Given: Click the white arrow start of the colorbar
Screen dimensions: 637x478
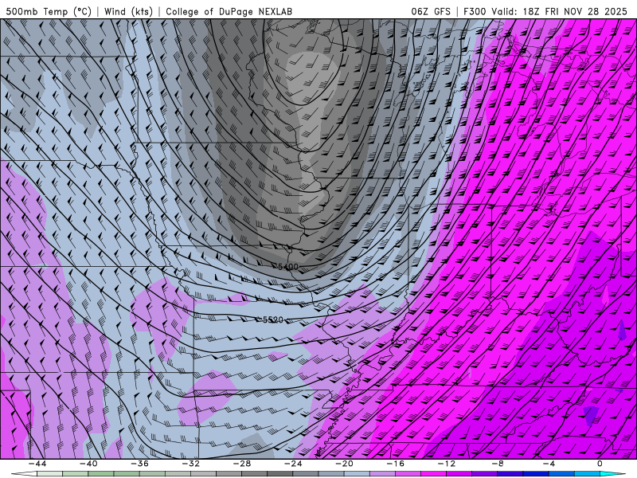Looking at the screenshot, I should (23, 474).
